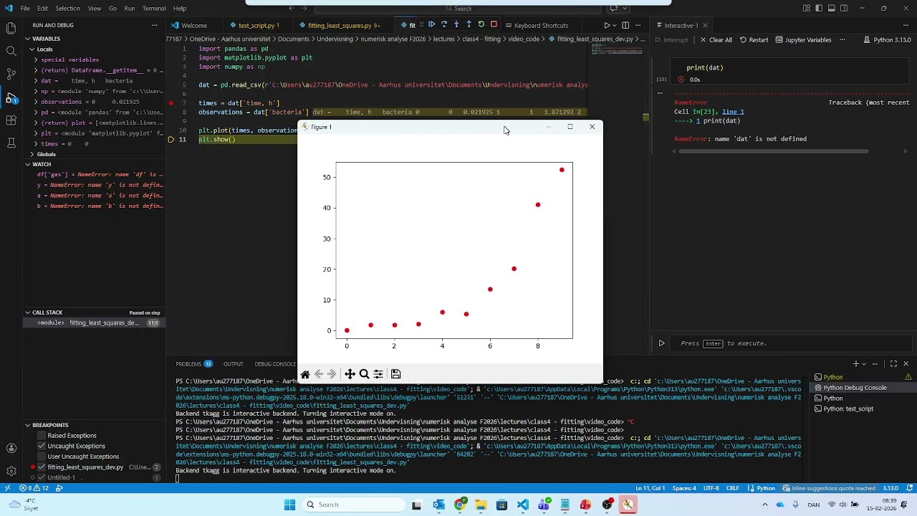Click the interactive window input field
Viewport: 917px width, 516px height.
(x=792, y=343)
